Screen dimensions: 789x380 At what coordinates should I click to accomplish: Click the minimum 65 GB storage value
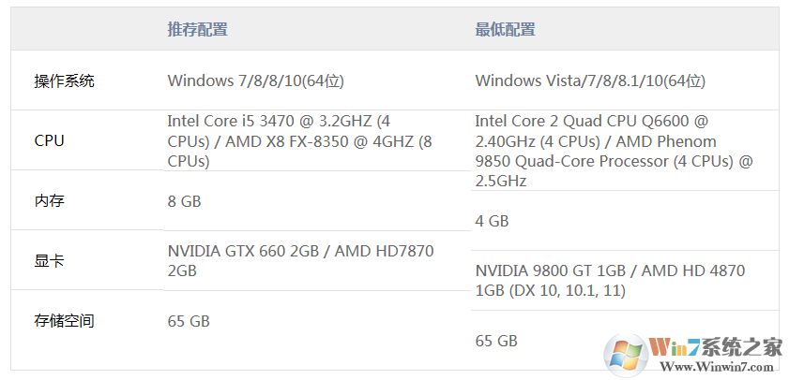pos(495,341)
